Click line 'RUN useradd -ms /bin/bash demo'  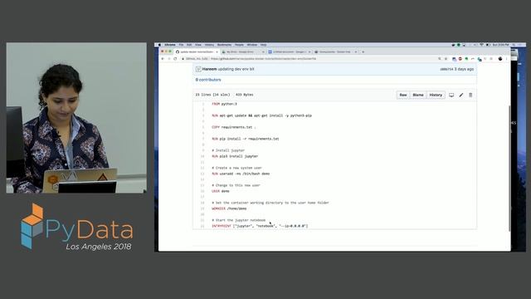pyautogui.click(x=241, y=174)
